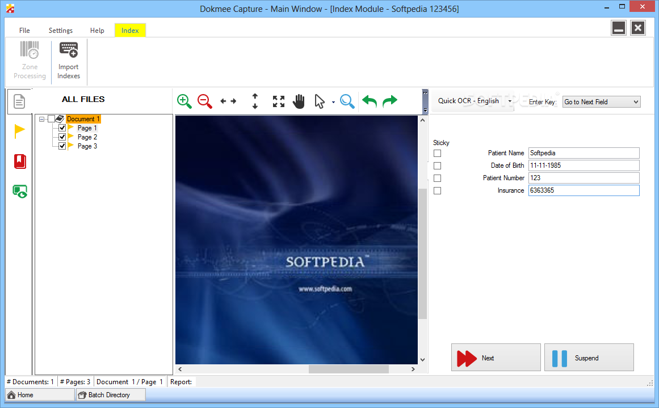The height and width of the screenshot is (408, 659).
Task: Open the Help menu
Action: 97,30
